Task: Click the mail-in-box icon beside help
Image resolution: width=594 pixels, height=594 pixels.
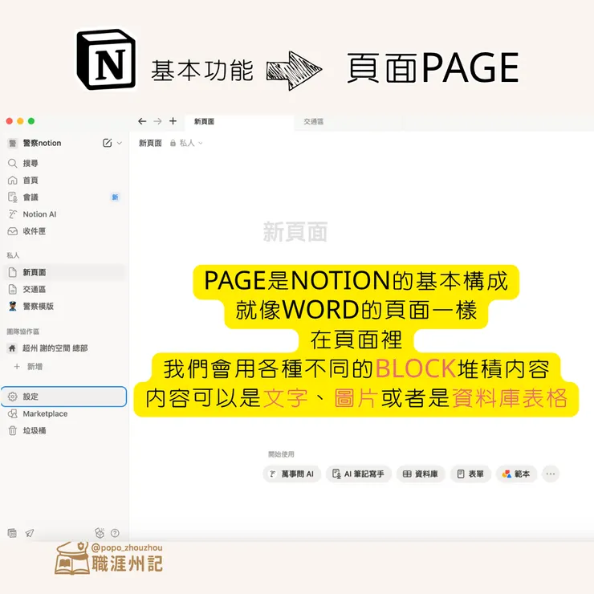Action: click(x=100, y=533)
